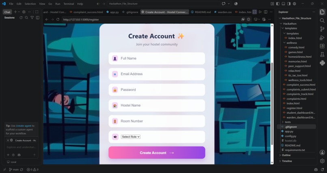The width and height of the screenshot is (327, 173).
Task: Switch to the warden.css tab
Action: coord(223,12)
